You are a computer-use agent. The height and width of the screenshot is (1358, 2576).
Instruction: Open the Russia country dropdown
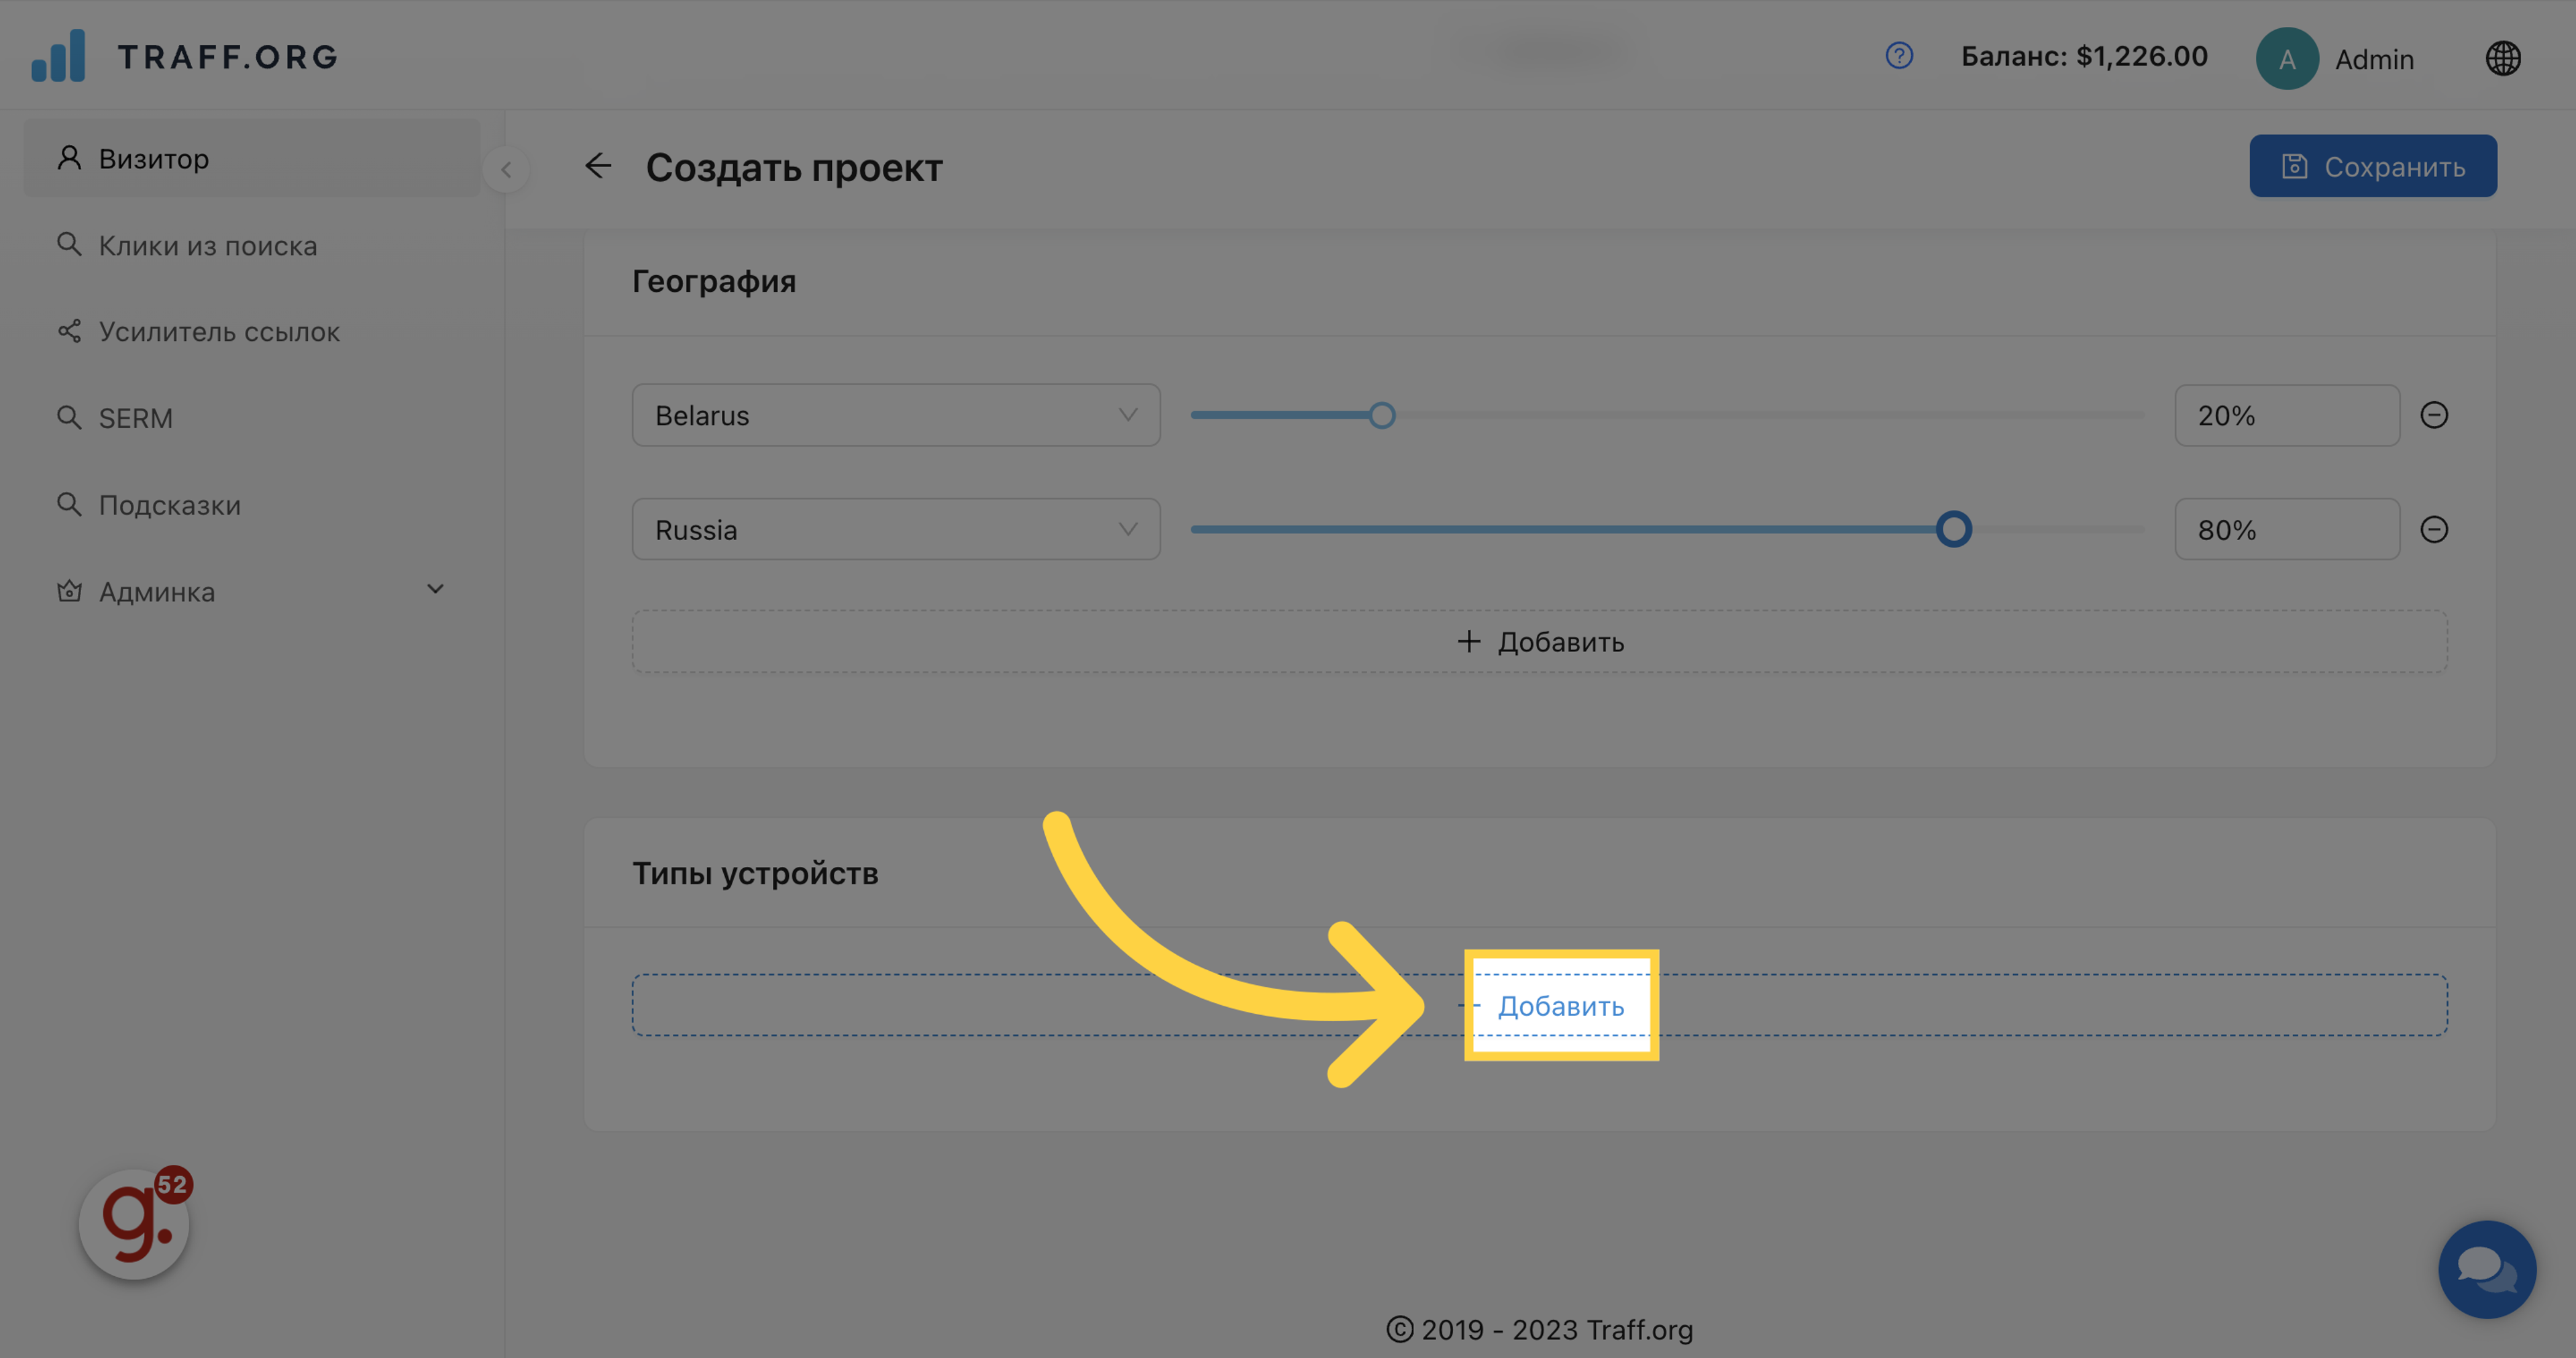coord(895,529)
